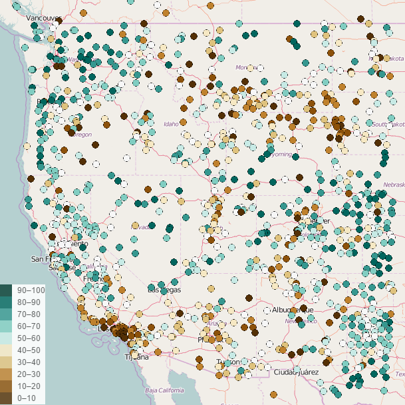This screenshot has width=405, height=405.
Task: Click the 10–20 brown legend swatch
Action: tap(6, 386)
